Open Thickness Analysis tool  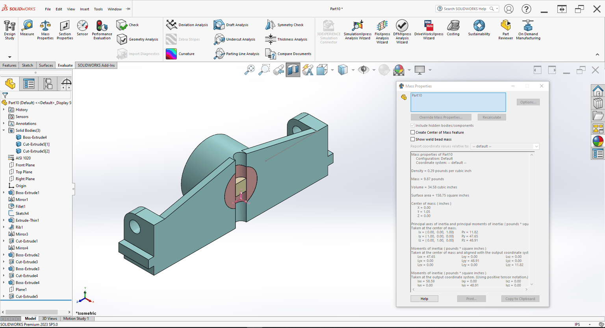click(x=286, y=39)
